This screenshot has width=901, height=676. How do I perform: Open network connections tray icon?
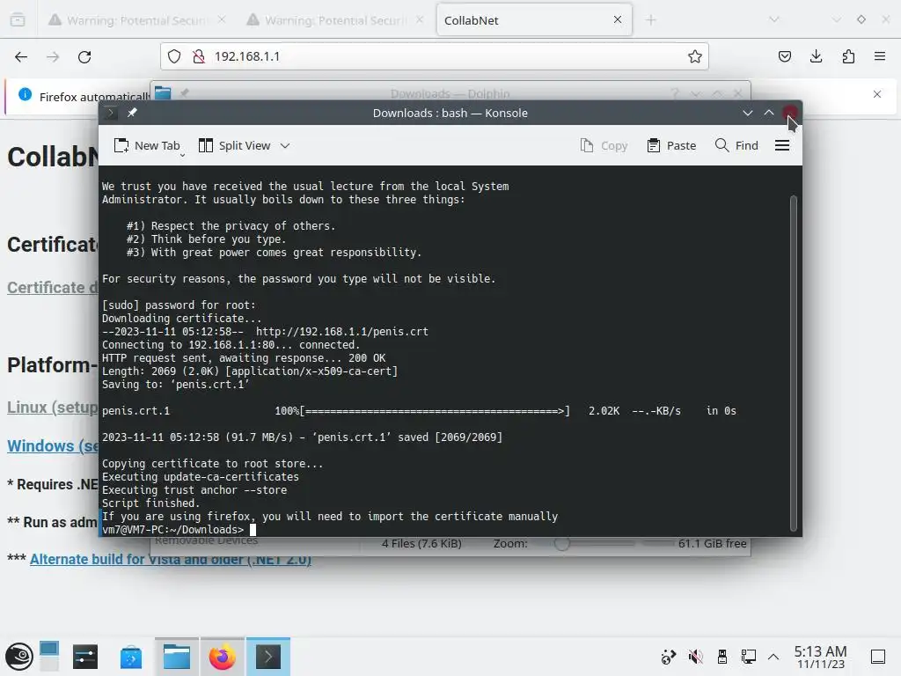coord(748,657)
